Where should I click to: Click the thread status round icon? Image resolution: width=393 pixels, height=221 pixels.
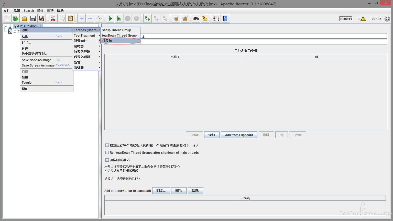[x=387, y=19]
